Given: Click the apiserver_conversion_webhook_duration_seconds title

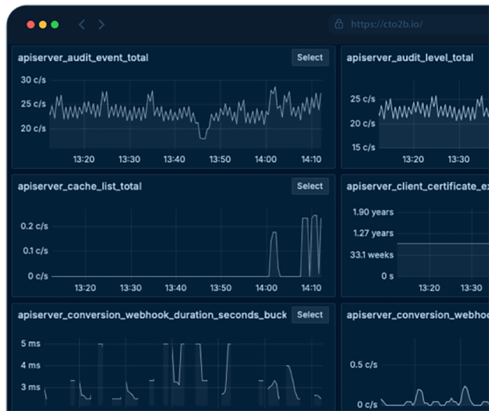Looking at the screenshot, I should pos(152,315).
